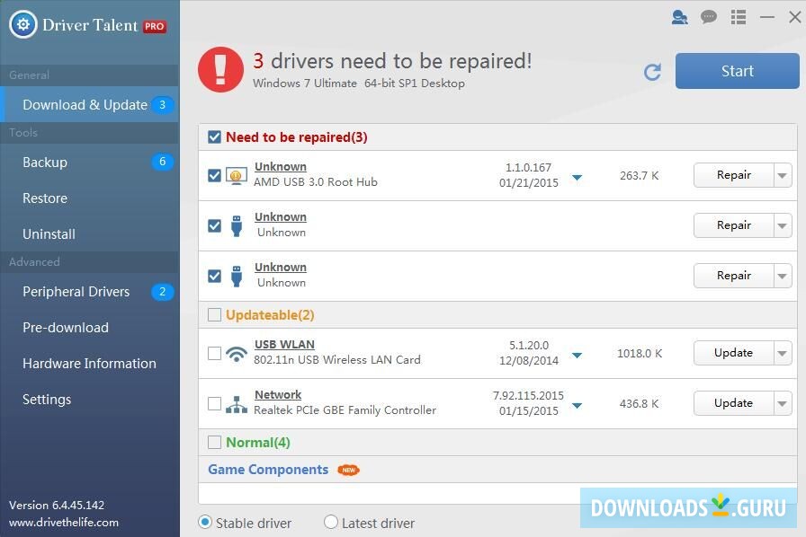Click the Driver Talent gear logo
Screen dimensions: 806x537
[x=23, y=24]
